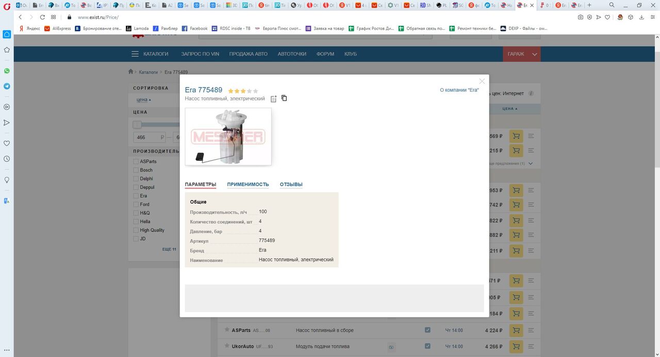Adjust the price range slider handle
Screen dimensions: 660x357
click(137, 125)
